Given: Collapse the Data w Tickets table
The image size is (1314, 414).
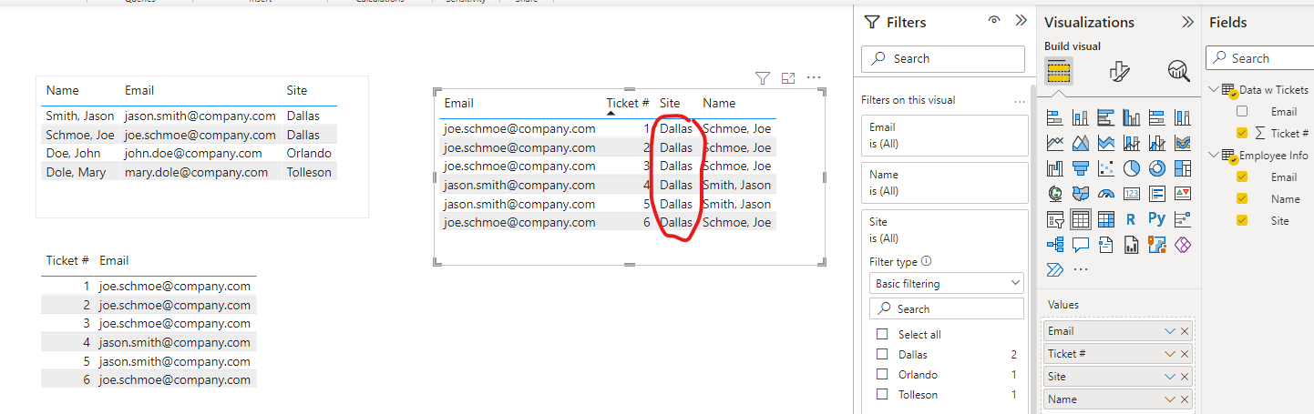Looking at the screenshot, I should [1214, 89].
